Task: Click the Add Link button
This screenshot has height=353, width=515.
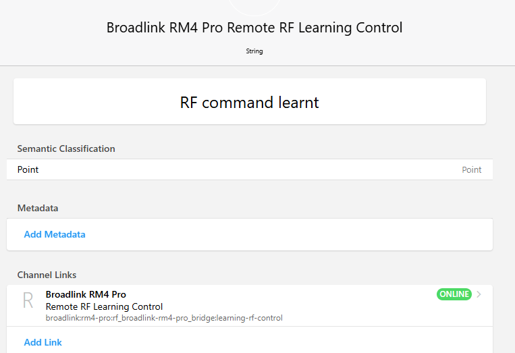Action: (x=43, y=342)
